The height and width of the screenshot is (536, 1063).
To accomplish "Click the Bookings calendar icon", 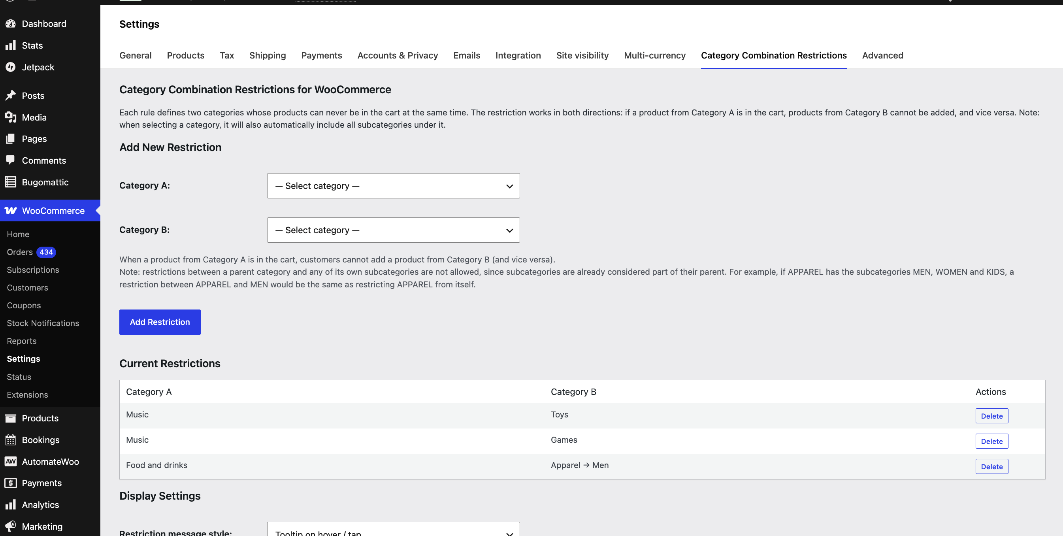I will 11,440.
